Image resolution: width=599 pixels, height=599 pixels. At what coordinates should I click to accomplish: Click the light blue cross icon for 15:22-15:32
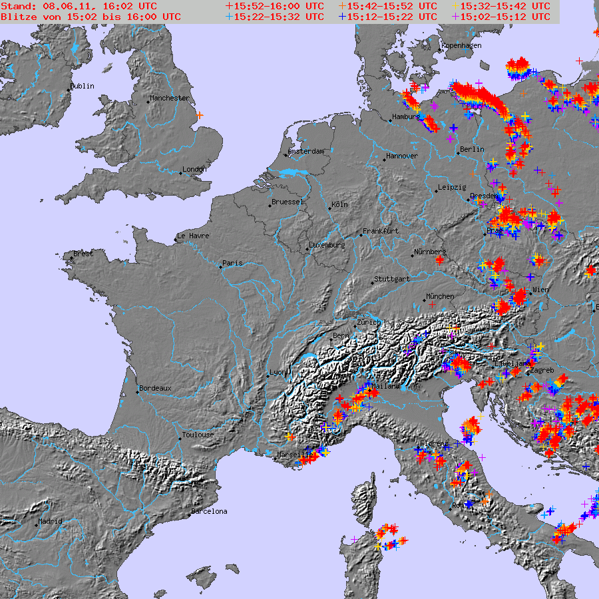click(x=230, y=17)
